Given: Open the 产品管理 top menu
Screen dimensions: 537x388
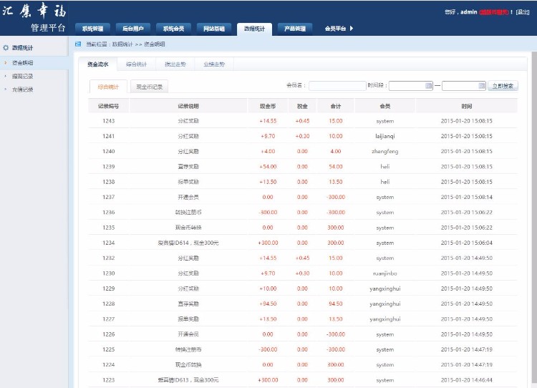Looking at the screenshot, I should pyautogui.click(x=295, y=29).
